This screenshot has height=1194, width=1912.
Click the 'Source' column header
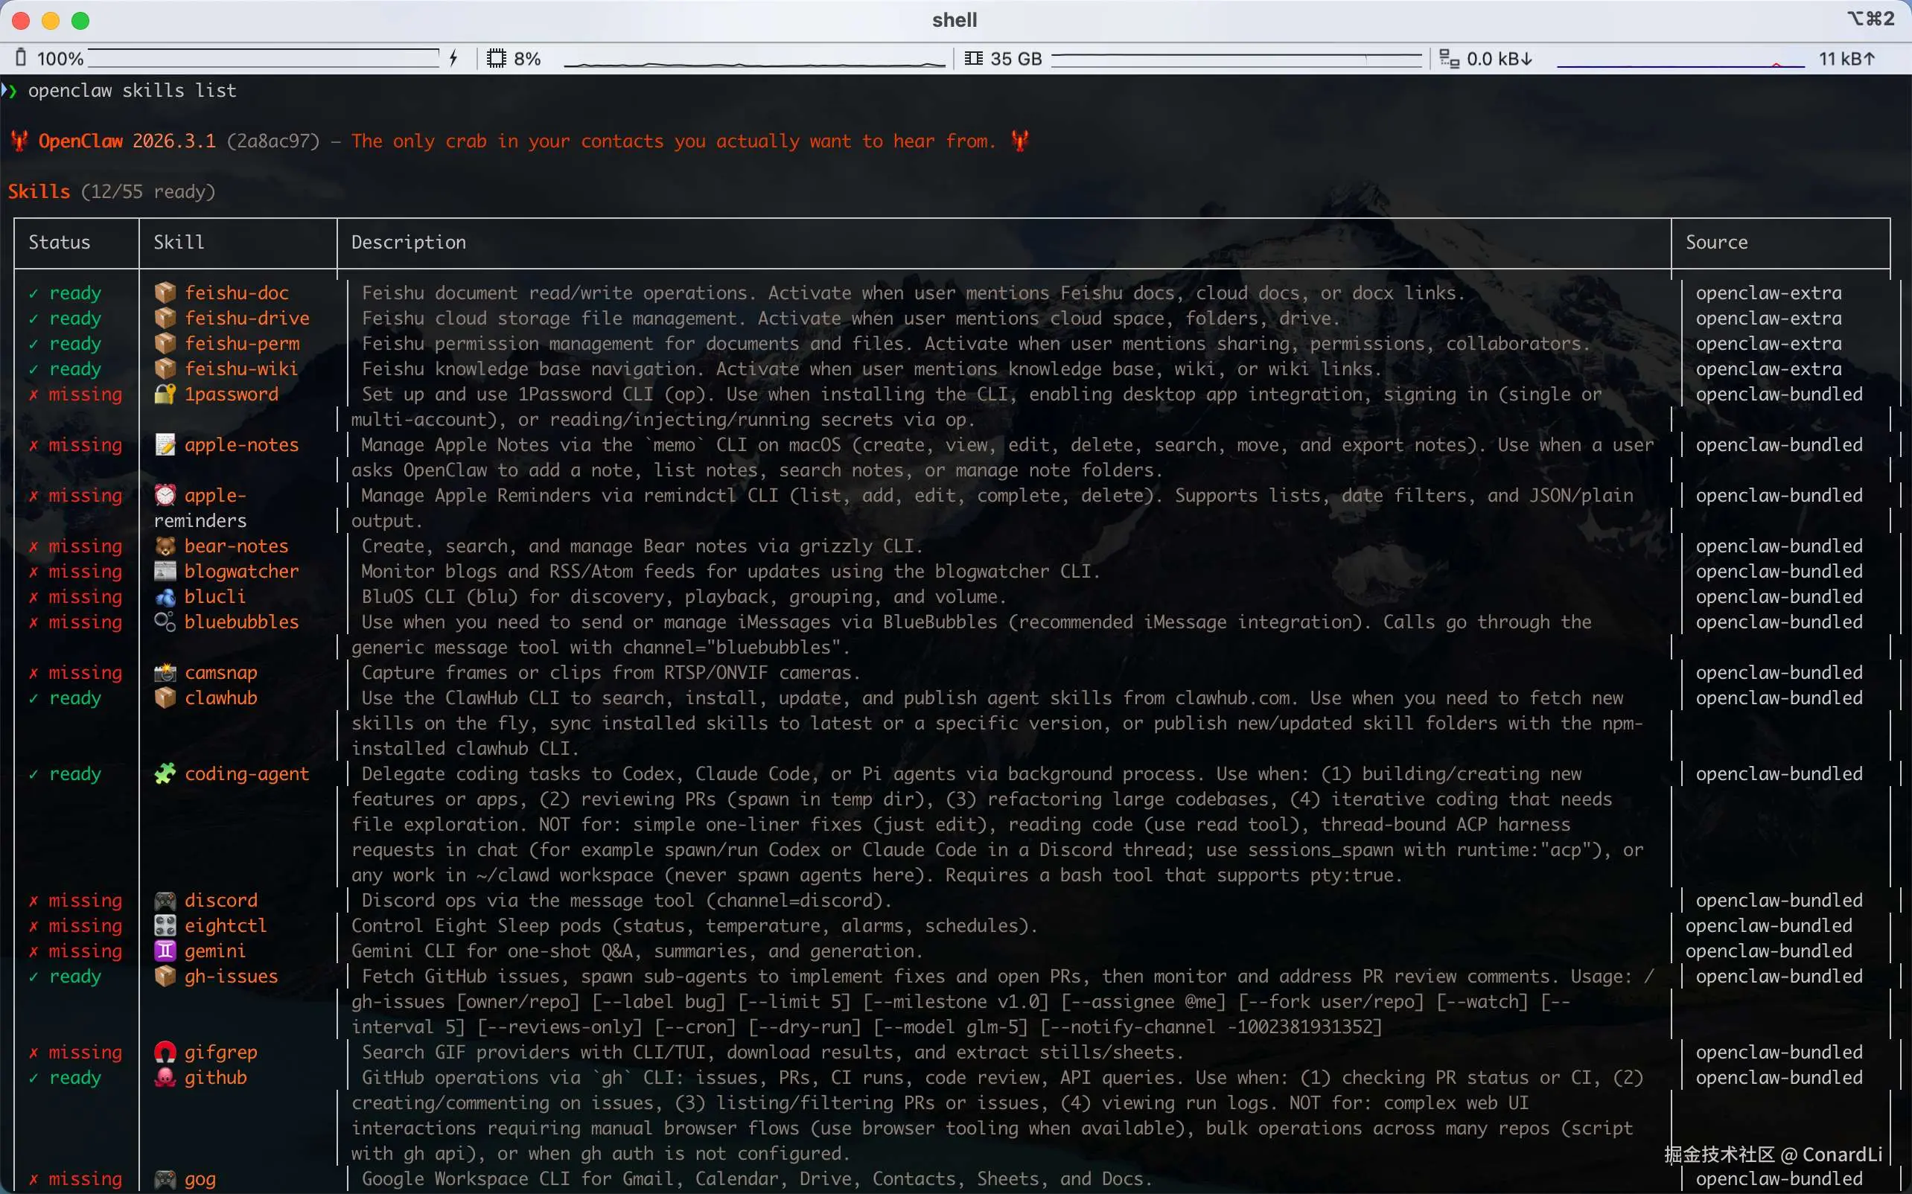pyautogui.click(x=1716, y=243)
